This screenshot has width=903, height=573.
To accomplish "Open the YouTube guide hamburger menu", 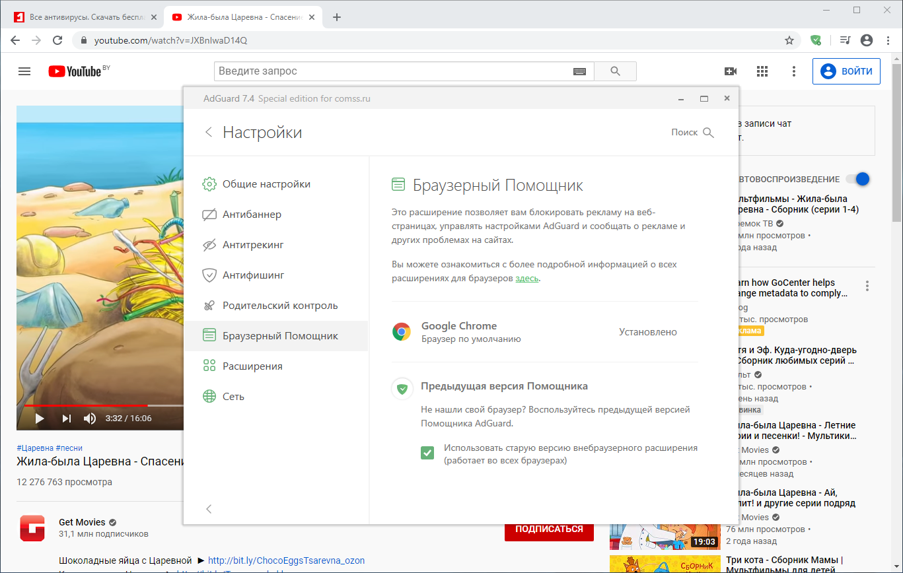I will point(24,71).
